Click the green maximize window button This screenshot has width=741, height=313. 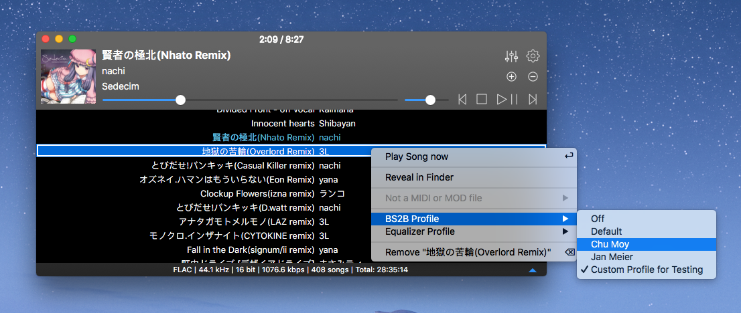click(x=72, y=39)
